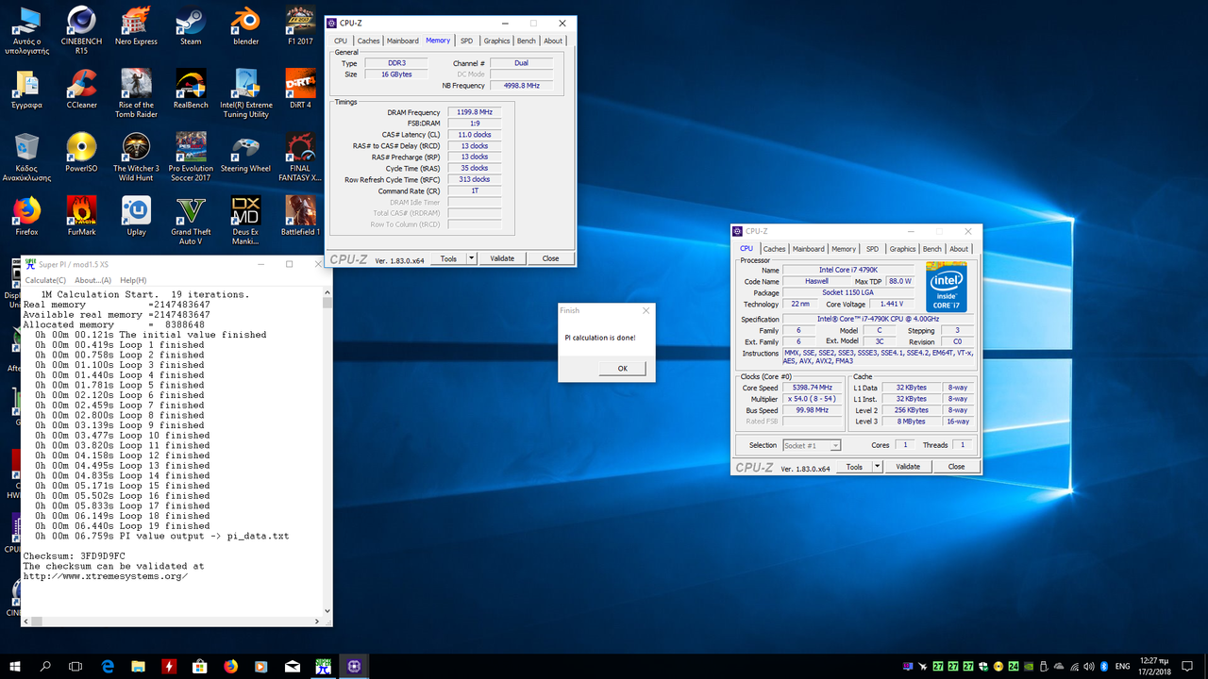Screen dimensions: 1208x679
Task: Open Graphics tab in memory CPU-Z window
Action: [496, 41]
